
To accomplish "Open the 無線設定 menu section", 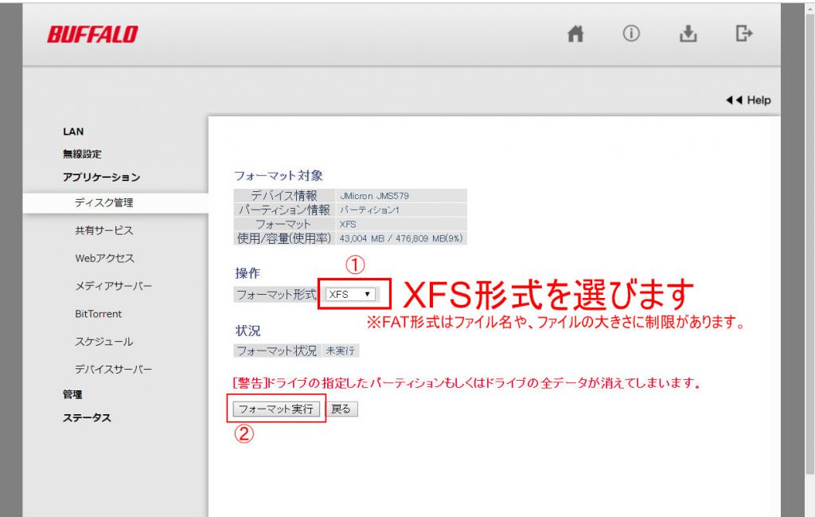I will (x=82, y=154).
